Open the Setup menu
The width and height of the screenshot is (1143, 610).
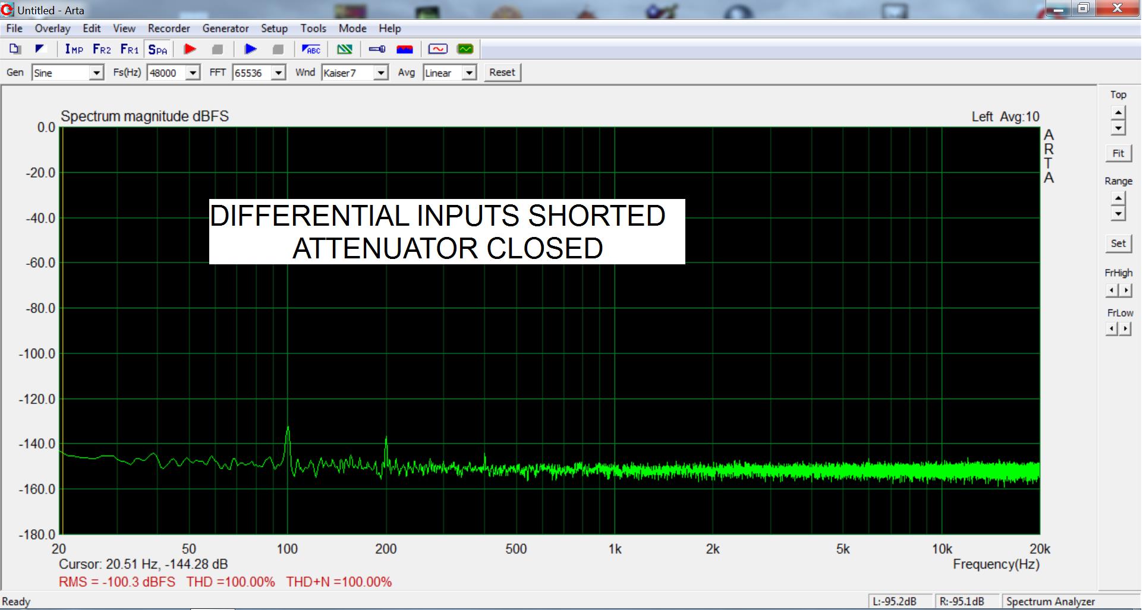click(x=274, y=29)
